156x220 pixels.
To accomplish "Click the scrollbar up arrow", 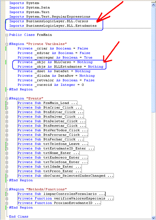I will 153,5.
